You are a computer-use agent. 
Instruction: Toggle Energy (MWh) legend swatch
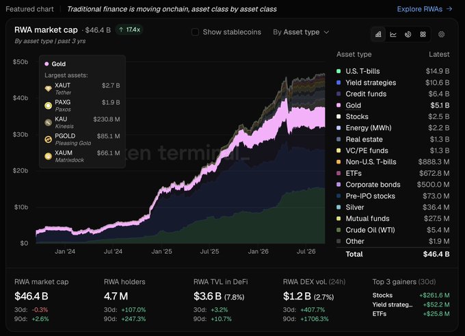click(x=338, y=128)
